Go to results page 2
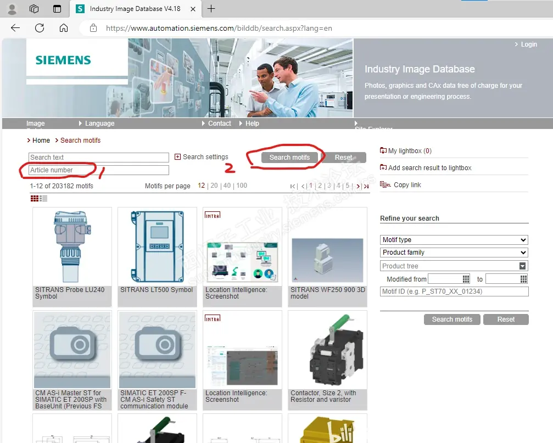 coord(320,186)
